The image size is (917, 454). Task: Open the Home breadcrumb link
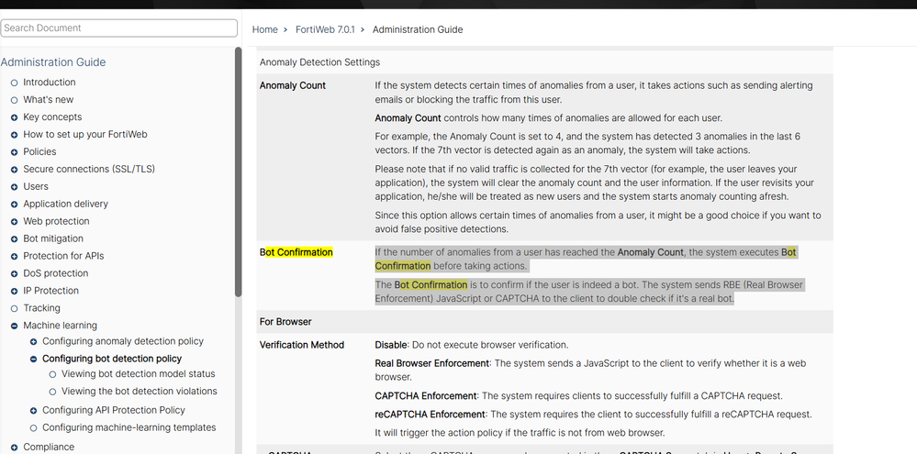coord(265,29)
